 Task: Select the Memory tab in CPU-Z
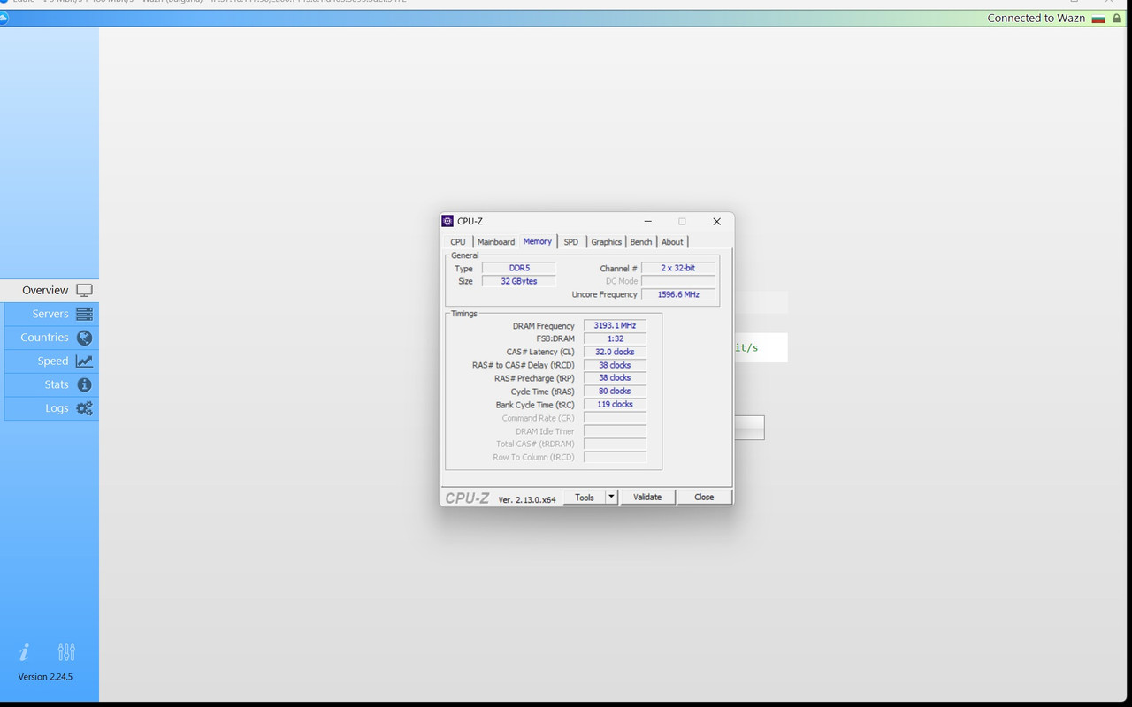pyautogui.click(x=538, y=241)
